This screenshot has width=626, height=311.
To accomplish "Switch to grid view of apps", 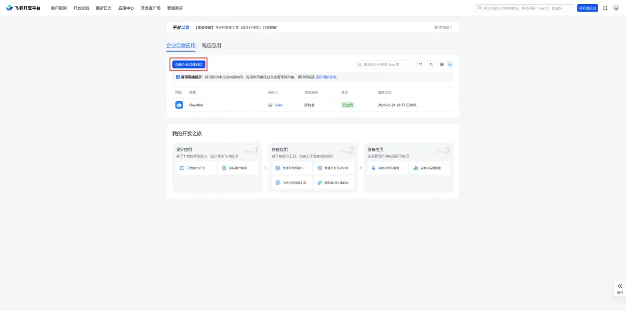I will coord(442,64).
